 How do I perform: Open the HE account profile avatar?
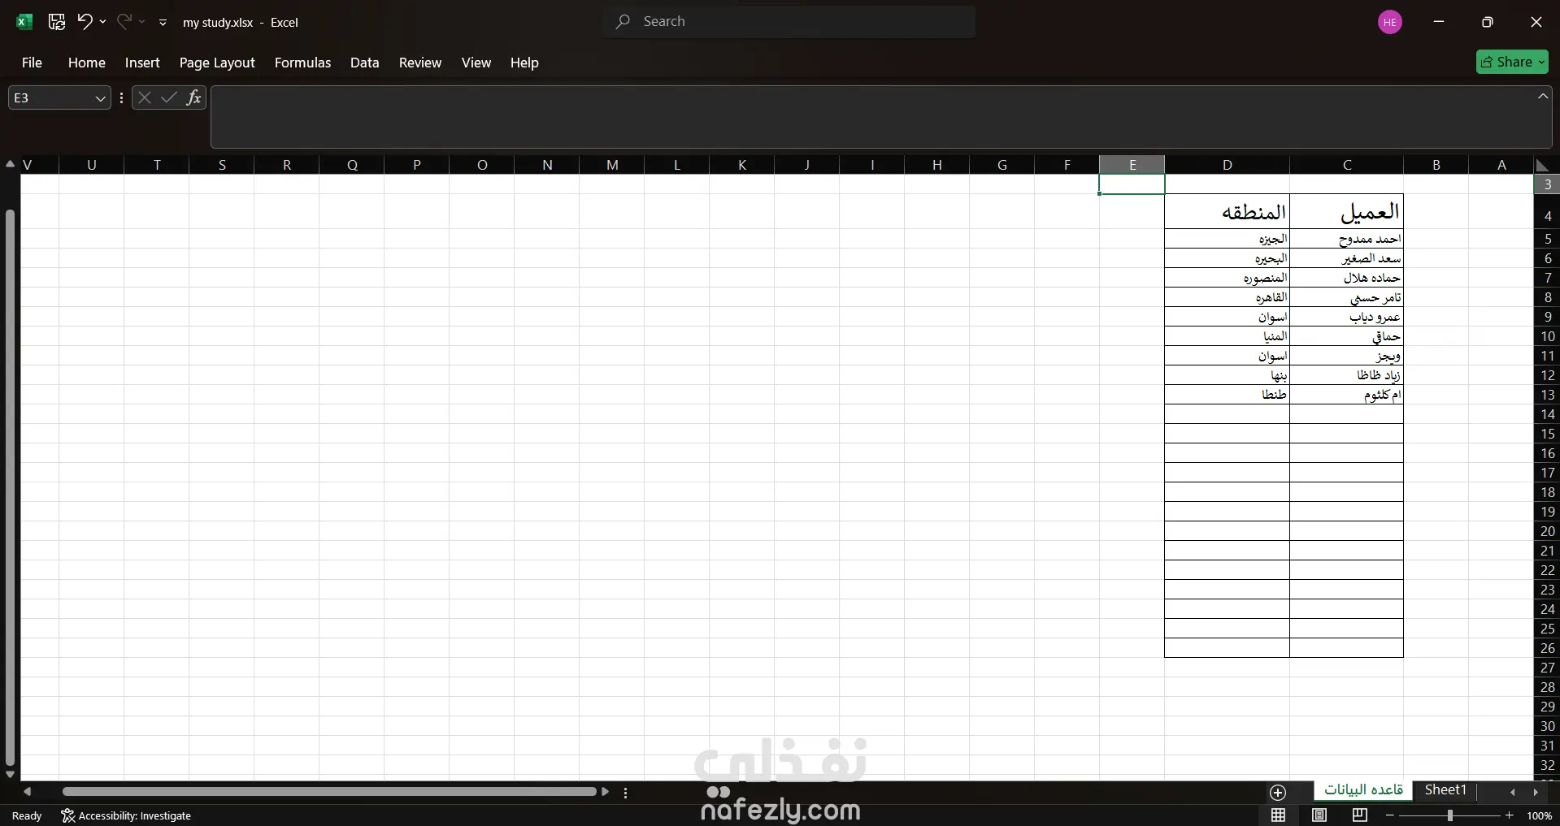(x=1390, y=22)
